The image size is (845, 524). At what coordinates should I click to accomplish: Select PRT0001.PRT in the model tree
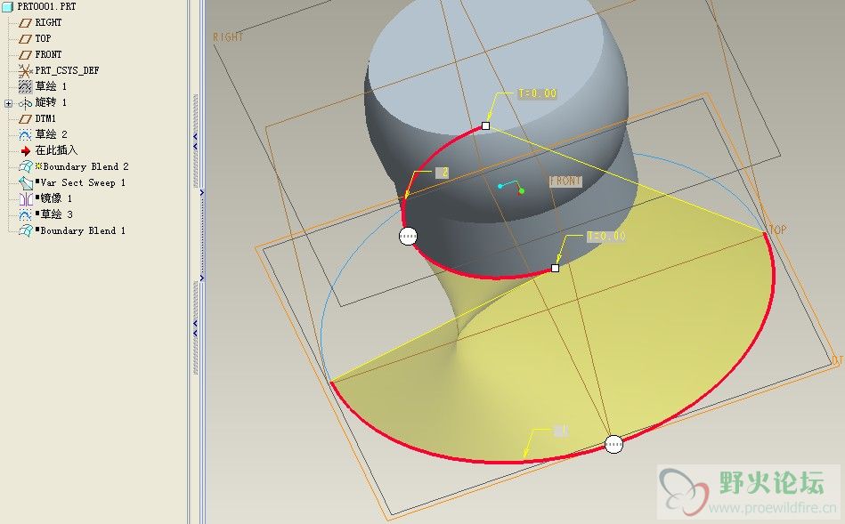pyautogui.click(x=46, y=6)
